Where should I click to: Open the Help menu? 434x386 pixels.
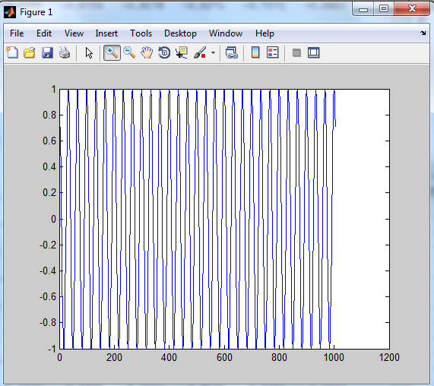tap(265, 33)
